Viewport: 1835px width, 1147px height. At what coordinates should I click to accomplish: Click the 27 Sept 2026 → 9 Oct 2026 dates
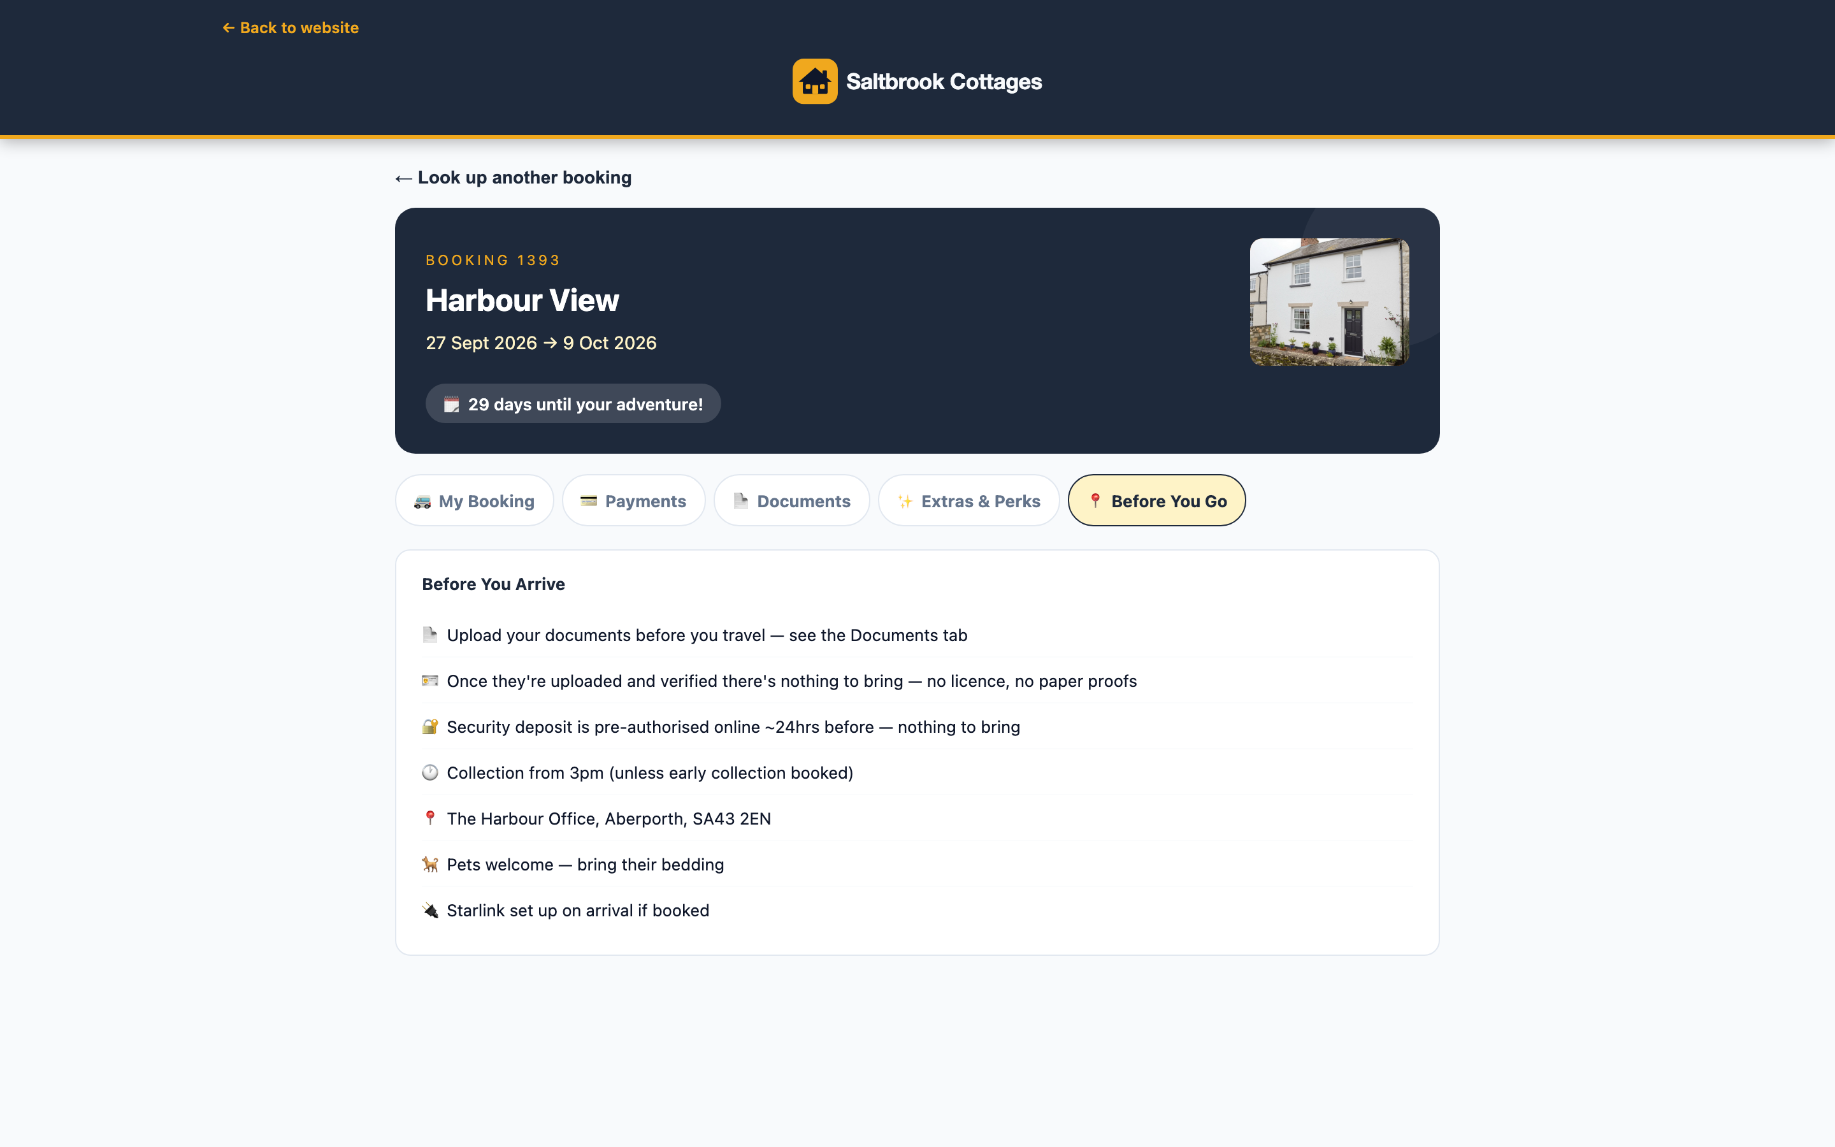coord(541,343)
